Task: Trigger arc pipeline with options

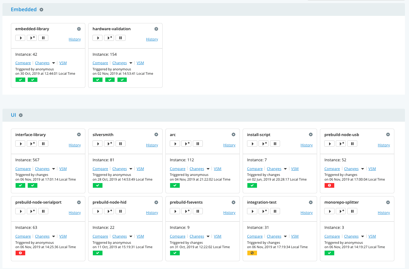Action: [x=186, y=144]
